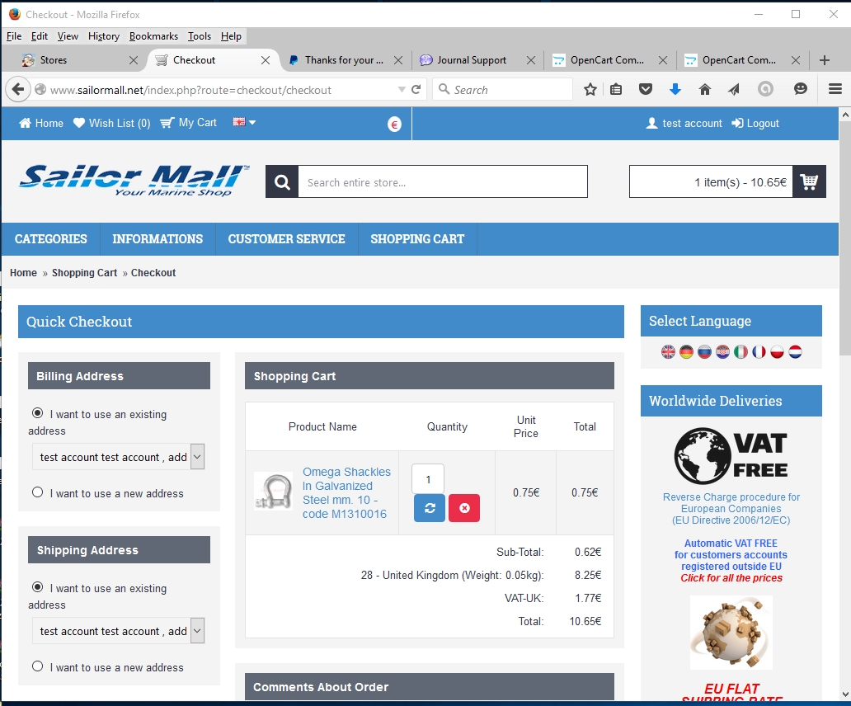Open the Tools menu
851x706 pixels.
pyautogui.click(x=200, y=36)
